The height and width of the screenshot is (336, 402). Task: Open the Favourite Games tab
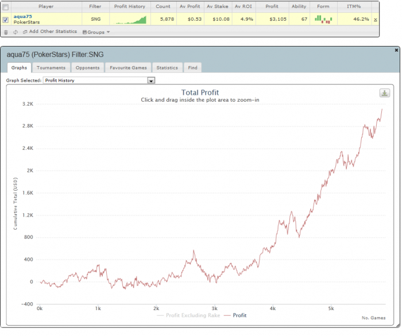tap(128, 68)
